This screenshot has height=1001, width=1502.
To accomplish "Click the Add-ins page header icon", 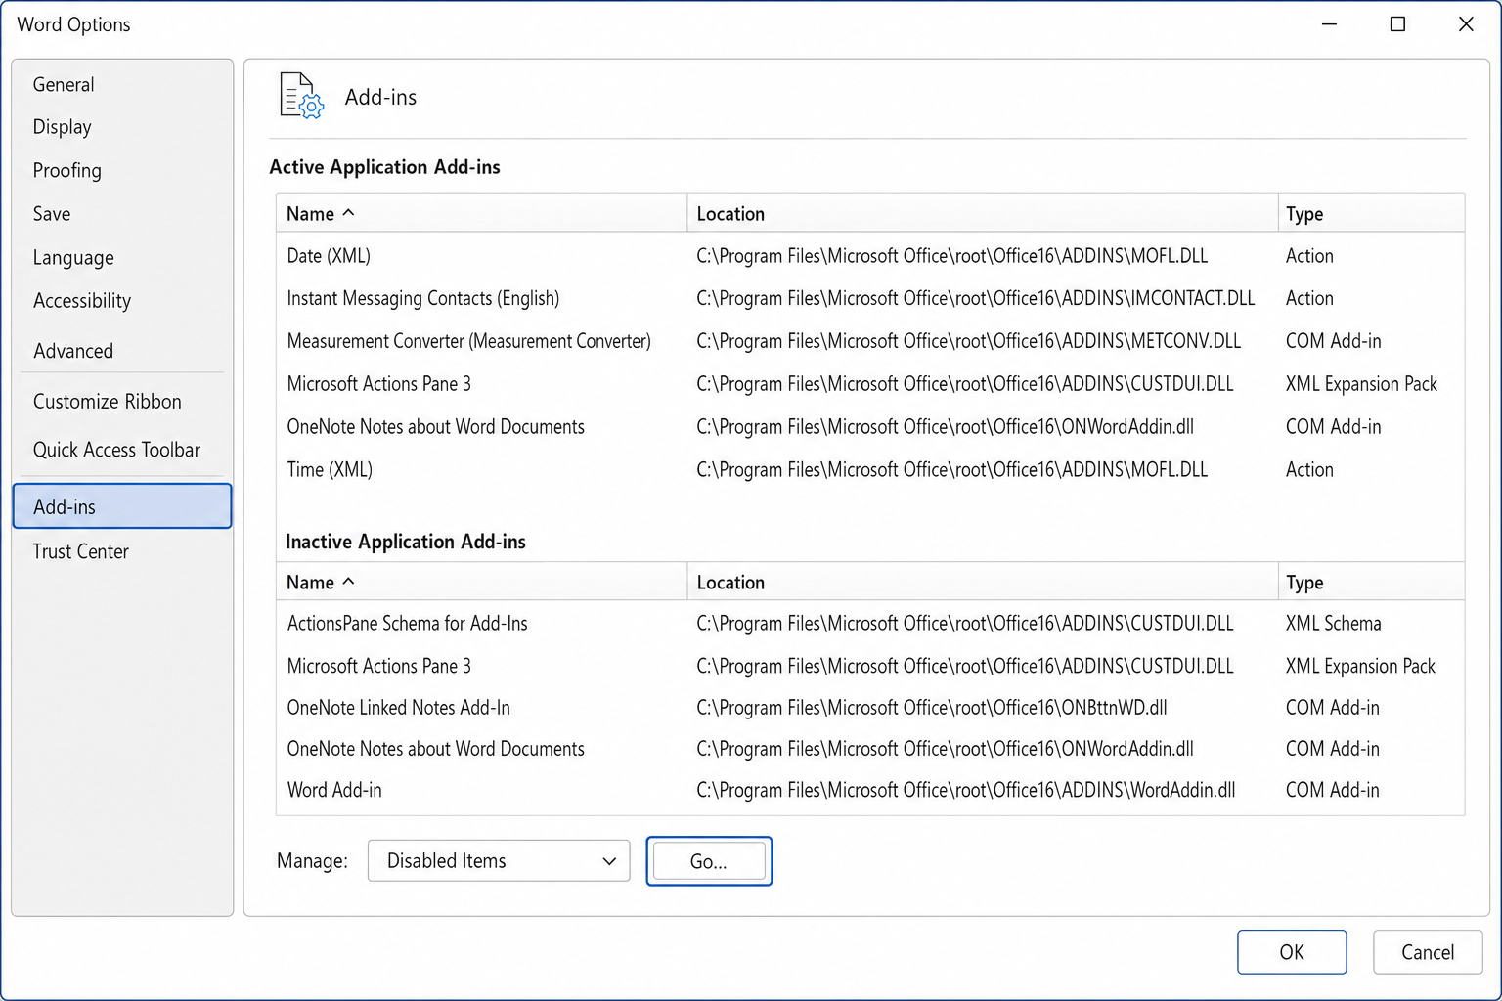I will (301, 96).
